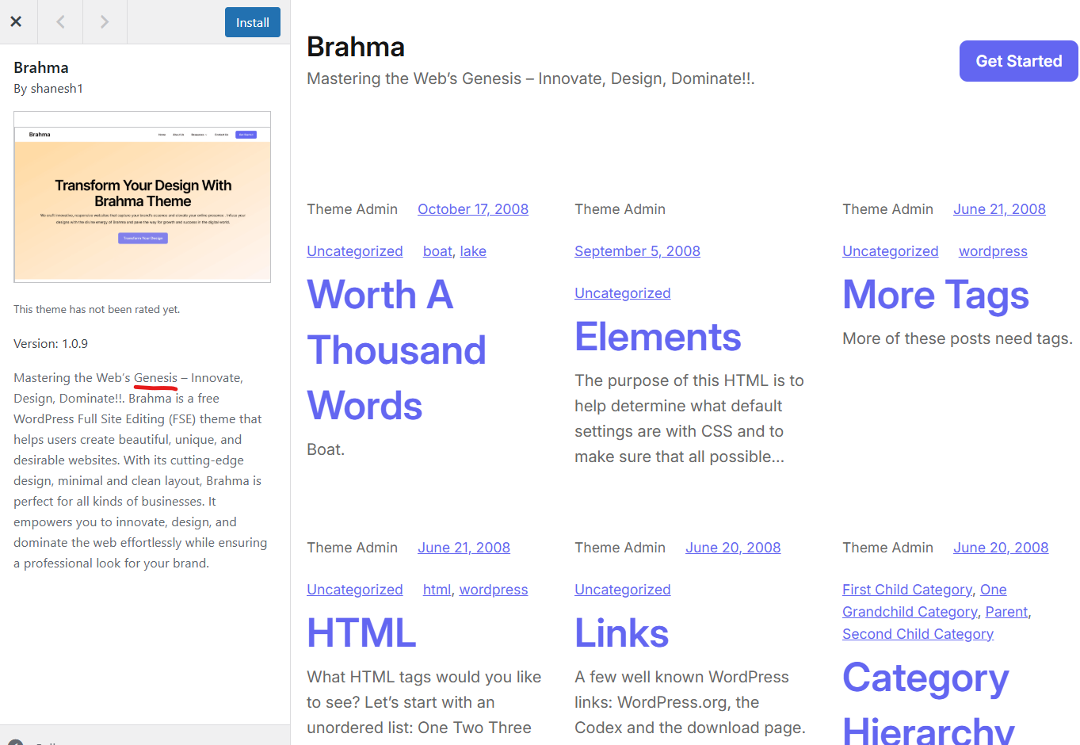The width and height of the screenshot is (1080, 745).
Task: Close the theme preview panel
Action: pyautogui.click(x=16, y=22)
